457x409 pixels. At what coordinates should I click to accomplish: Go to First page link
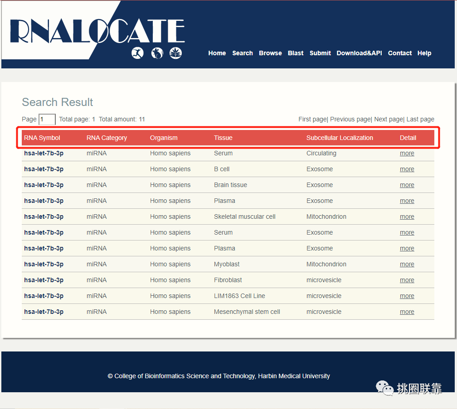312,120
